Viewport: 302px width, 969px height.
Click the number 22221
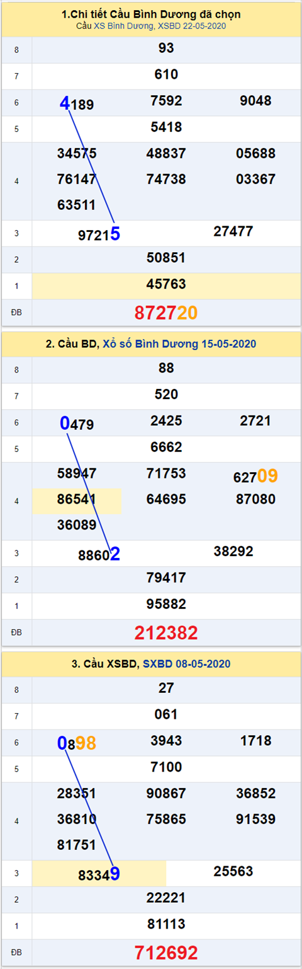point(166,898)
